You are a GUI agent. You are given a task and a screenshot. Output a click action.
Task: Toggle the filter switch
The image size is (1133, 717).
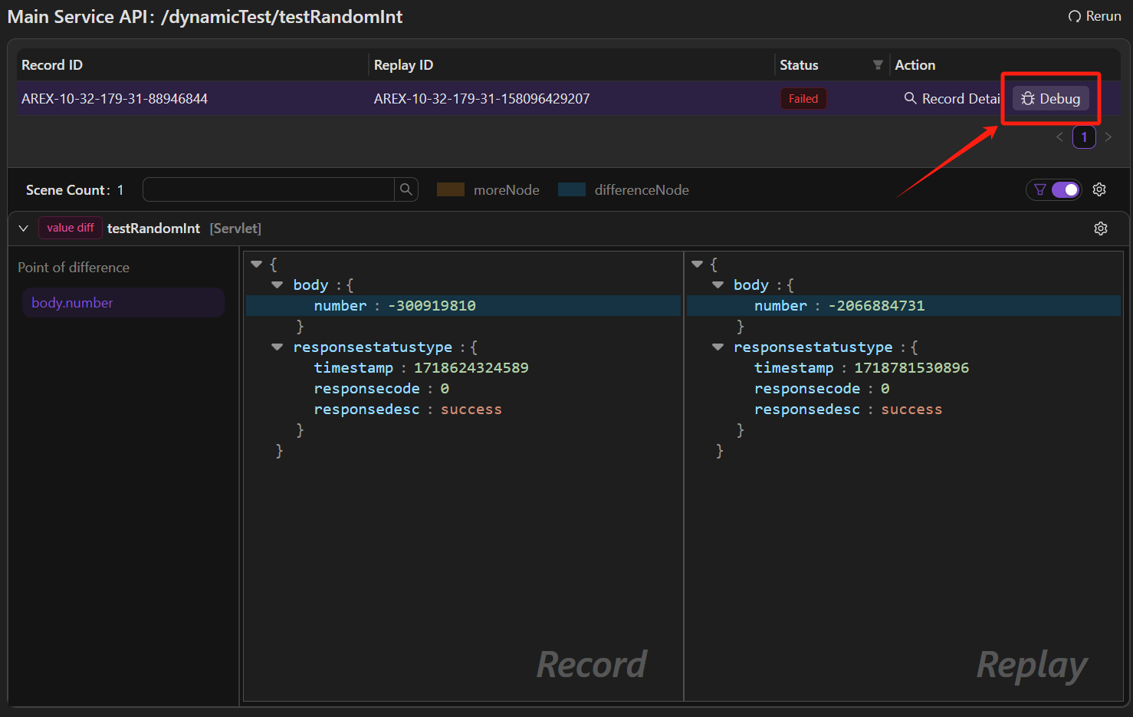(x=1065, y=189)
